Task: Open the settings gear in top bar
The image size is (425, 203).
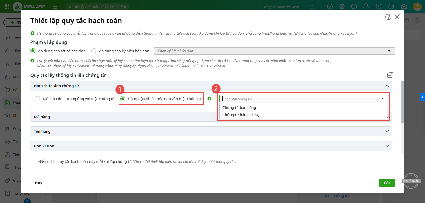Action: 342,6
